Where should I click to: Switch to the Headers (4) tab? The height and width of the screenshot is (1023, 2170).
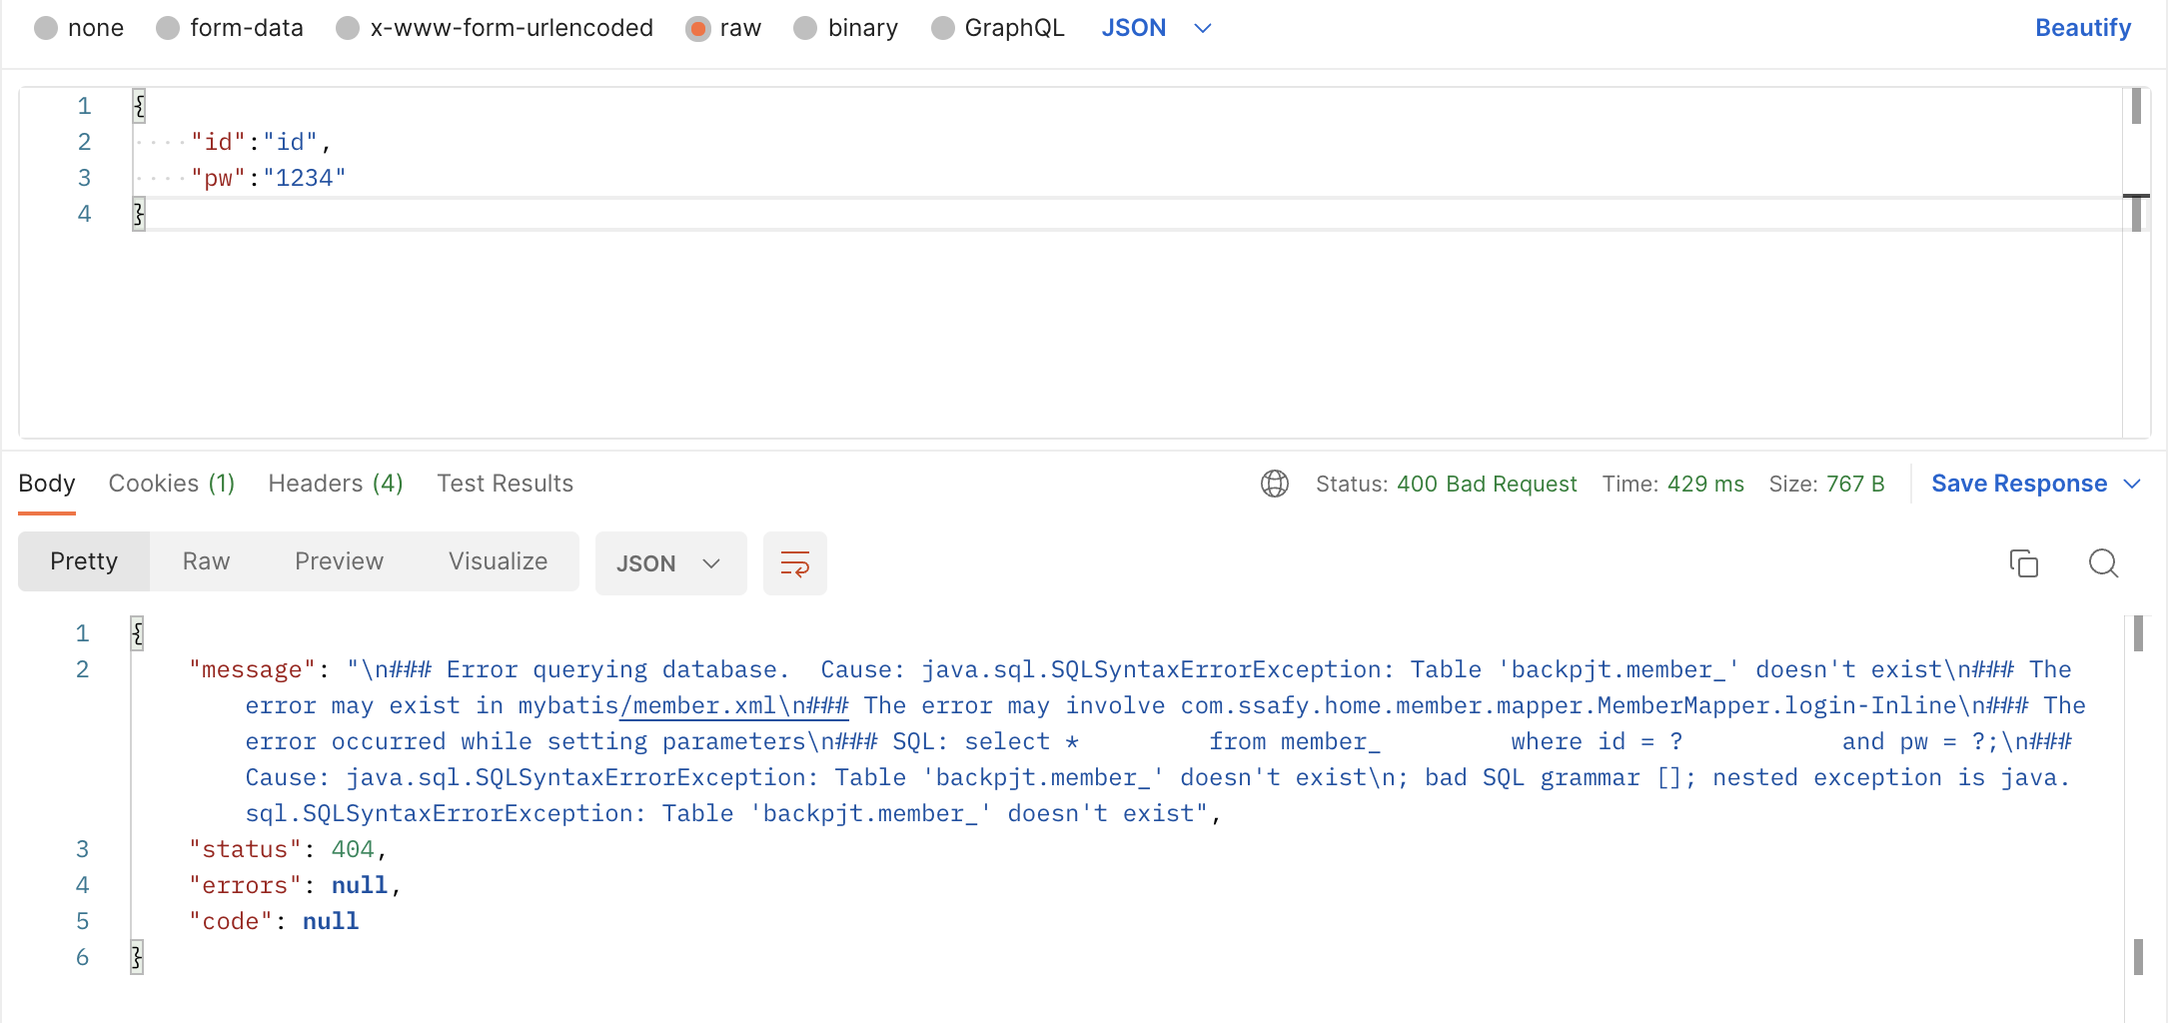tap(335, 484)
